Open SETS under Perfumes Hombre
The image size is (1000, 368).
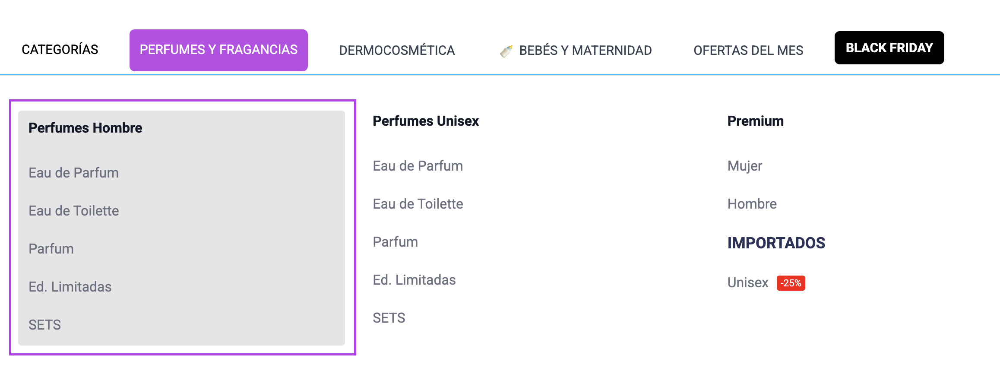click(45, 325)
